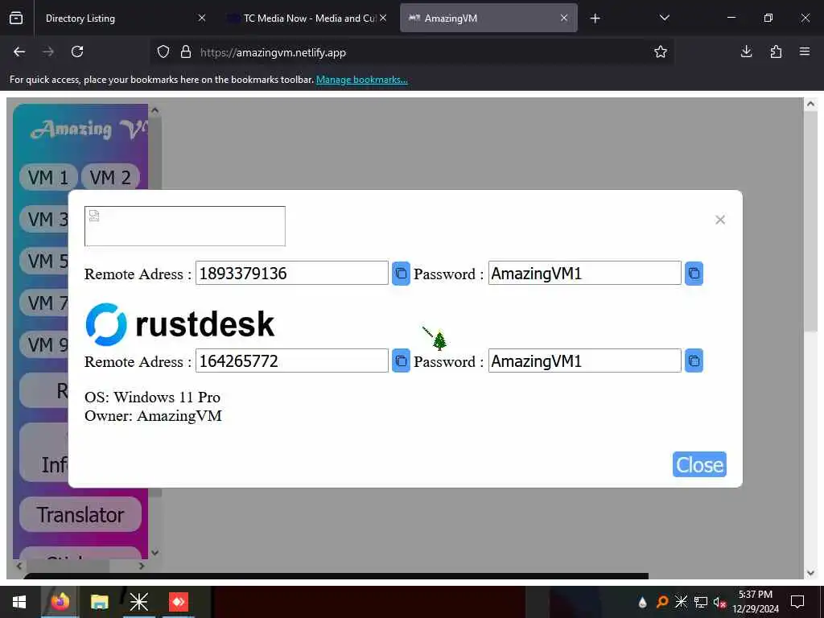The image size is (824, 618).
Task: Open the tracking protection shield icon
Action: click(163, 52)
